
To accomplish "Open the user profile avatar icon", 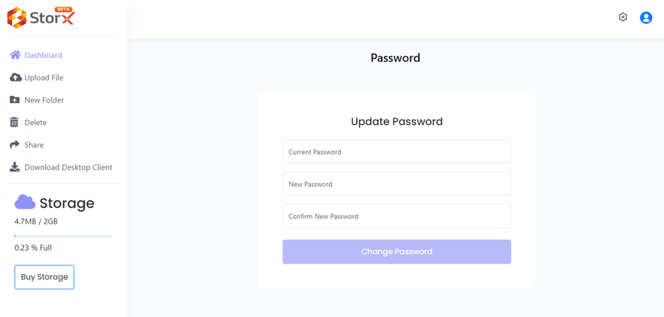I will coord(646,17).
